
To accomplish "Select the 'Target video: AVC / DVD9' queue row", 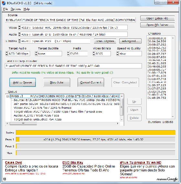I will pyautogui.click(x=58, y=112).
